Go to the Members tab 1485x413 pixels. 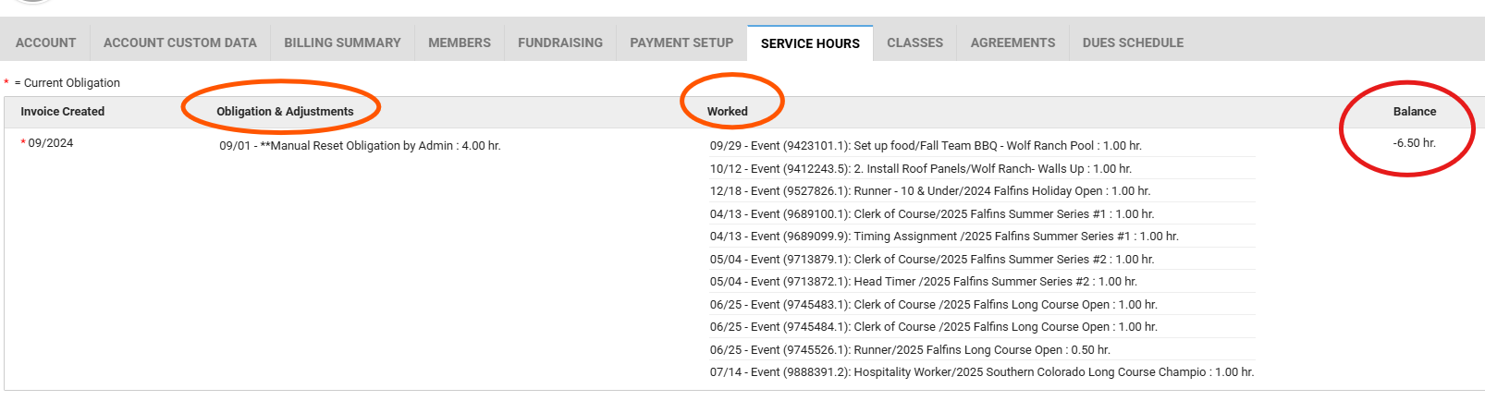point(459,43)
